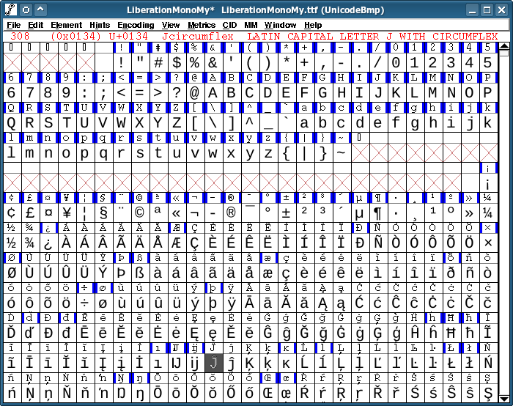Select the lowercase thorn glyph cell
The image size is (513, 406).
tap(213, 303)
